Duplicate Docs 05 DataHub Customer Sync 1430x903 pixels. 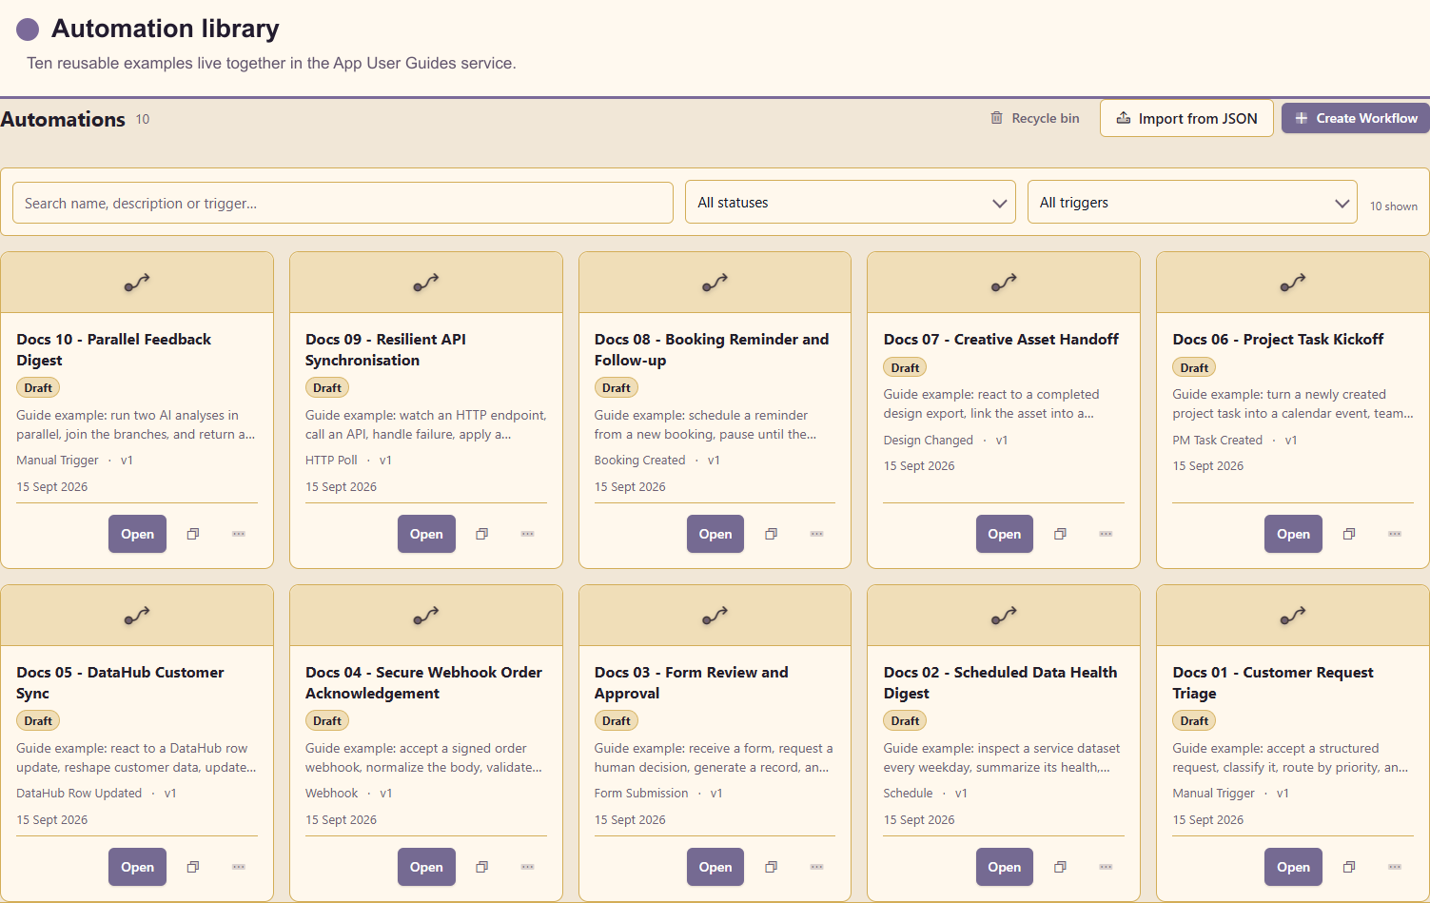(x=193, y=867)
